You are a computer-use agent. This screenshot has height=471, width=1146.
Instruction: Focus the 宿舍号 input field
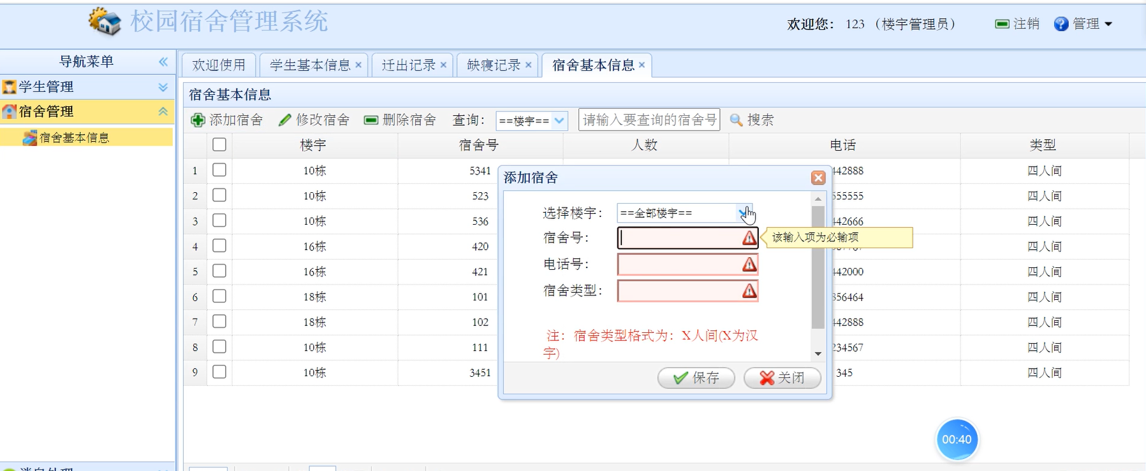[687, 238]
